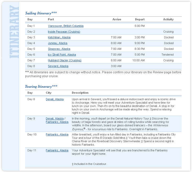Viewport: 192px width, 172px height.
Task: Click the Day 3 Docked activity cell
Action: pos(169,37)
